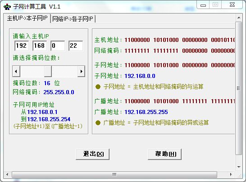
Task: Click start address 192.168.0.1
Action: 42,112
